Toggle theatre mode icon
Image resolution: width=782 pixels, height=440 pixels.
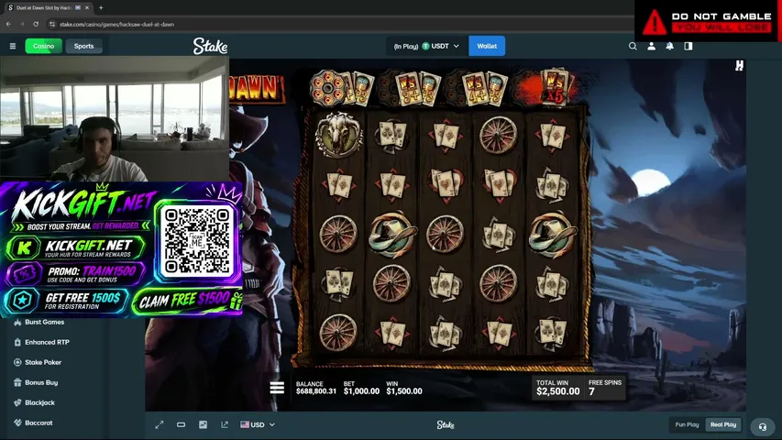[181, 424]
